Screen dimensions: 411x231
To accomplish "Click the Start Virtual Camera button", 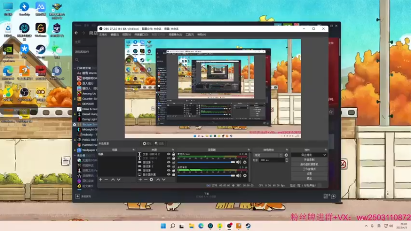I will [x=309, y=164].
